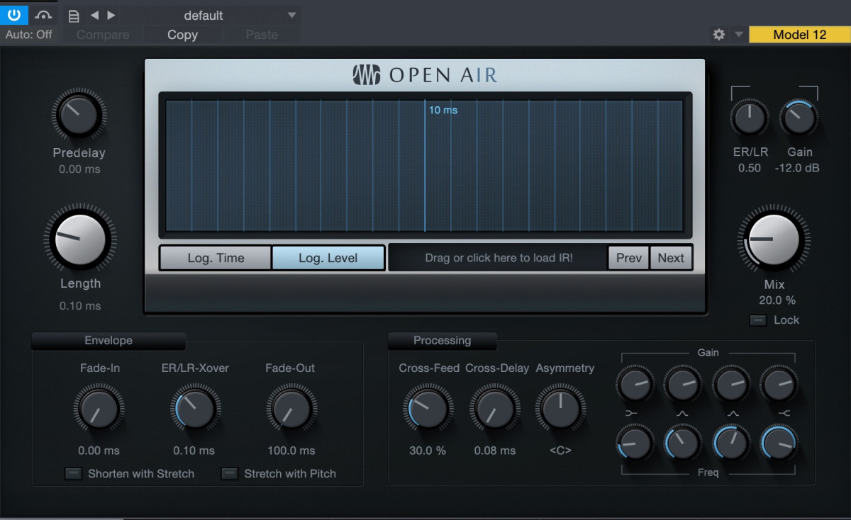Click the Length value 0.10 ms
This screenshot has height=520, width=851.
[x=80, y=306]
